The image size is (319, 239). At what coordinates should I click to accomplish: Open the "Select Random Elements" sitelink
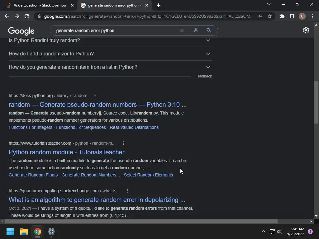[x=148, y=175]
